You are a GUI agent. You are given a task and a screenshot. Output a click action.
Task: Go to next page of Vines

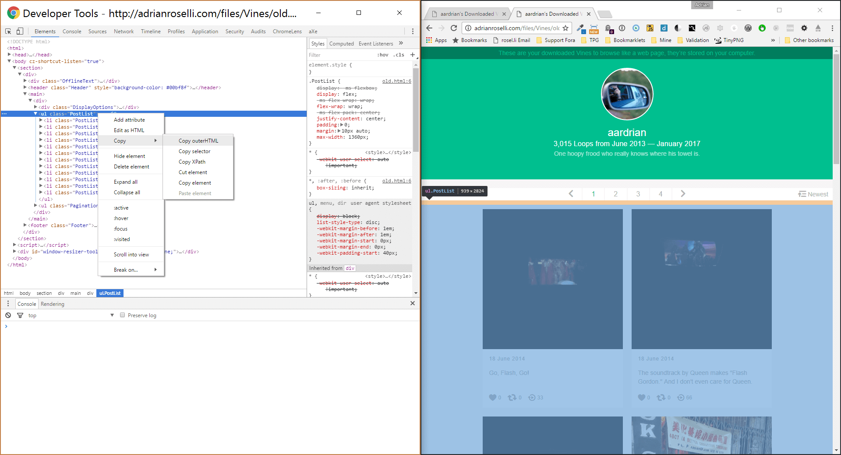tap(683, 194)
